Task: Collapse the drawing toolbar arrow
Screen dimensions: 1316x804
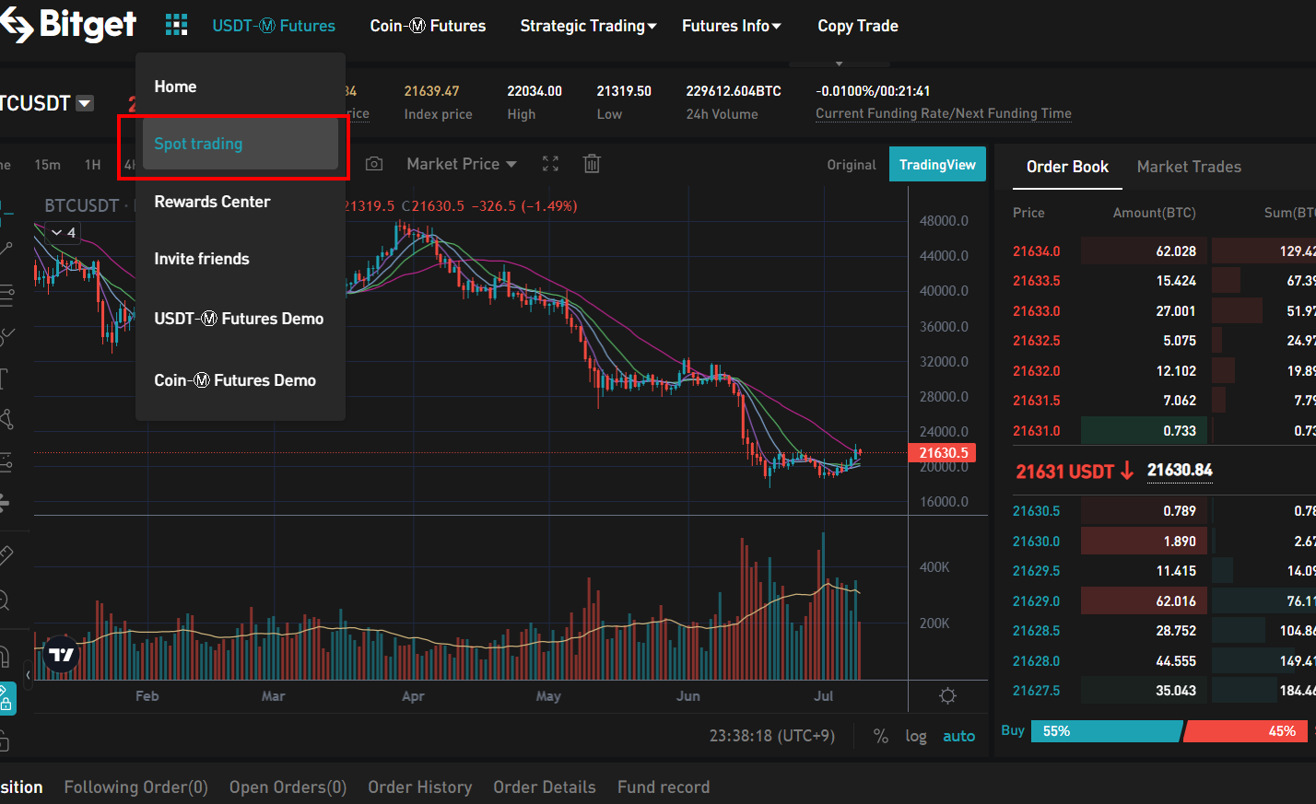Action: (28, 675)
